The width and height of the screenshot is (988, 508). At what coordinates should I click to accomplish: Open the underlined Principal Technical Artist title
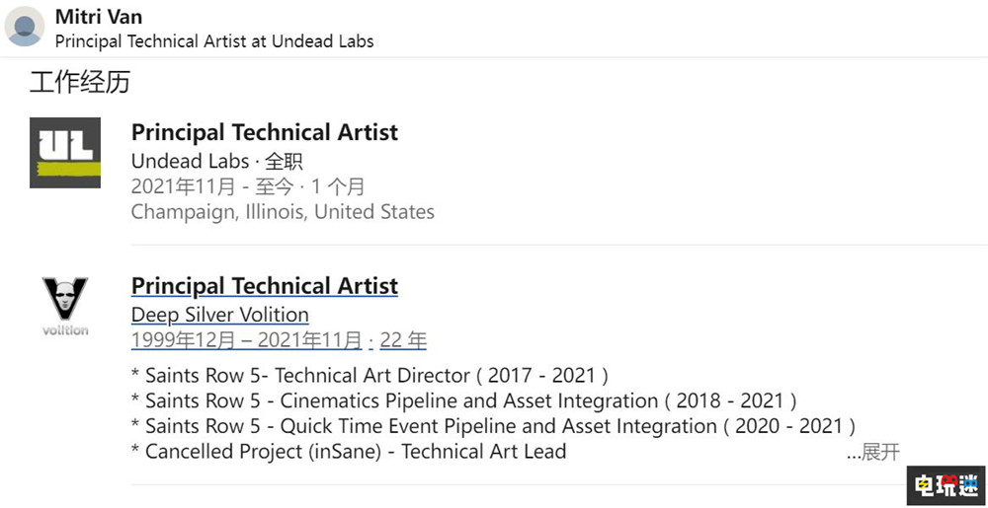tap(264, 286)
